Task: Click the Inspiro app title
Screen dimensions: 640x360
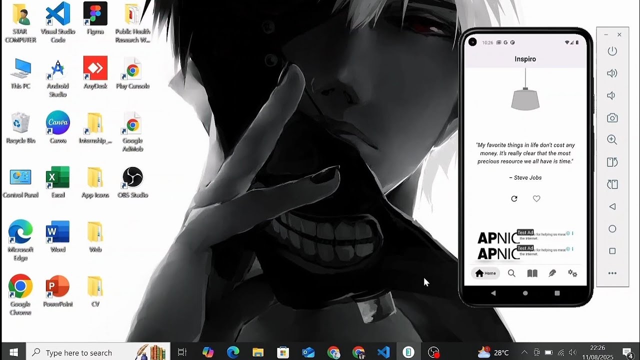Action: (525, 59)
